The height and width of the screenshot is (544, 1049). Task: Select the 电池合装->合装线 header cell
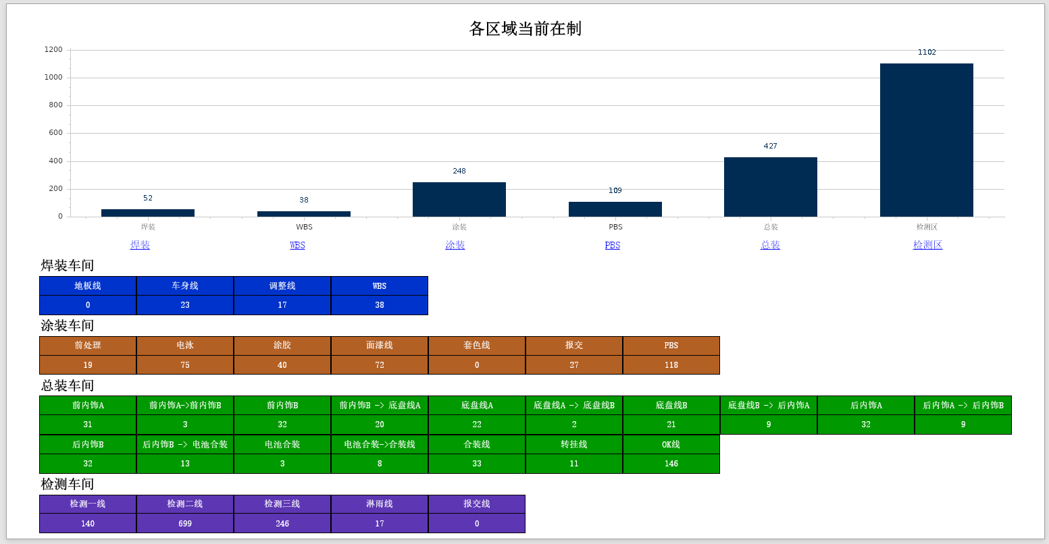point(380,445)
